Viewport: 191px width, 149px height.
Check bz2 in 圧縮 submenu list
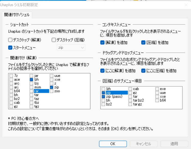(103, 104)
